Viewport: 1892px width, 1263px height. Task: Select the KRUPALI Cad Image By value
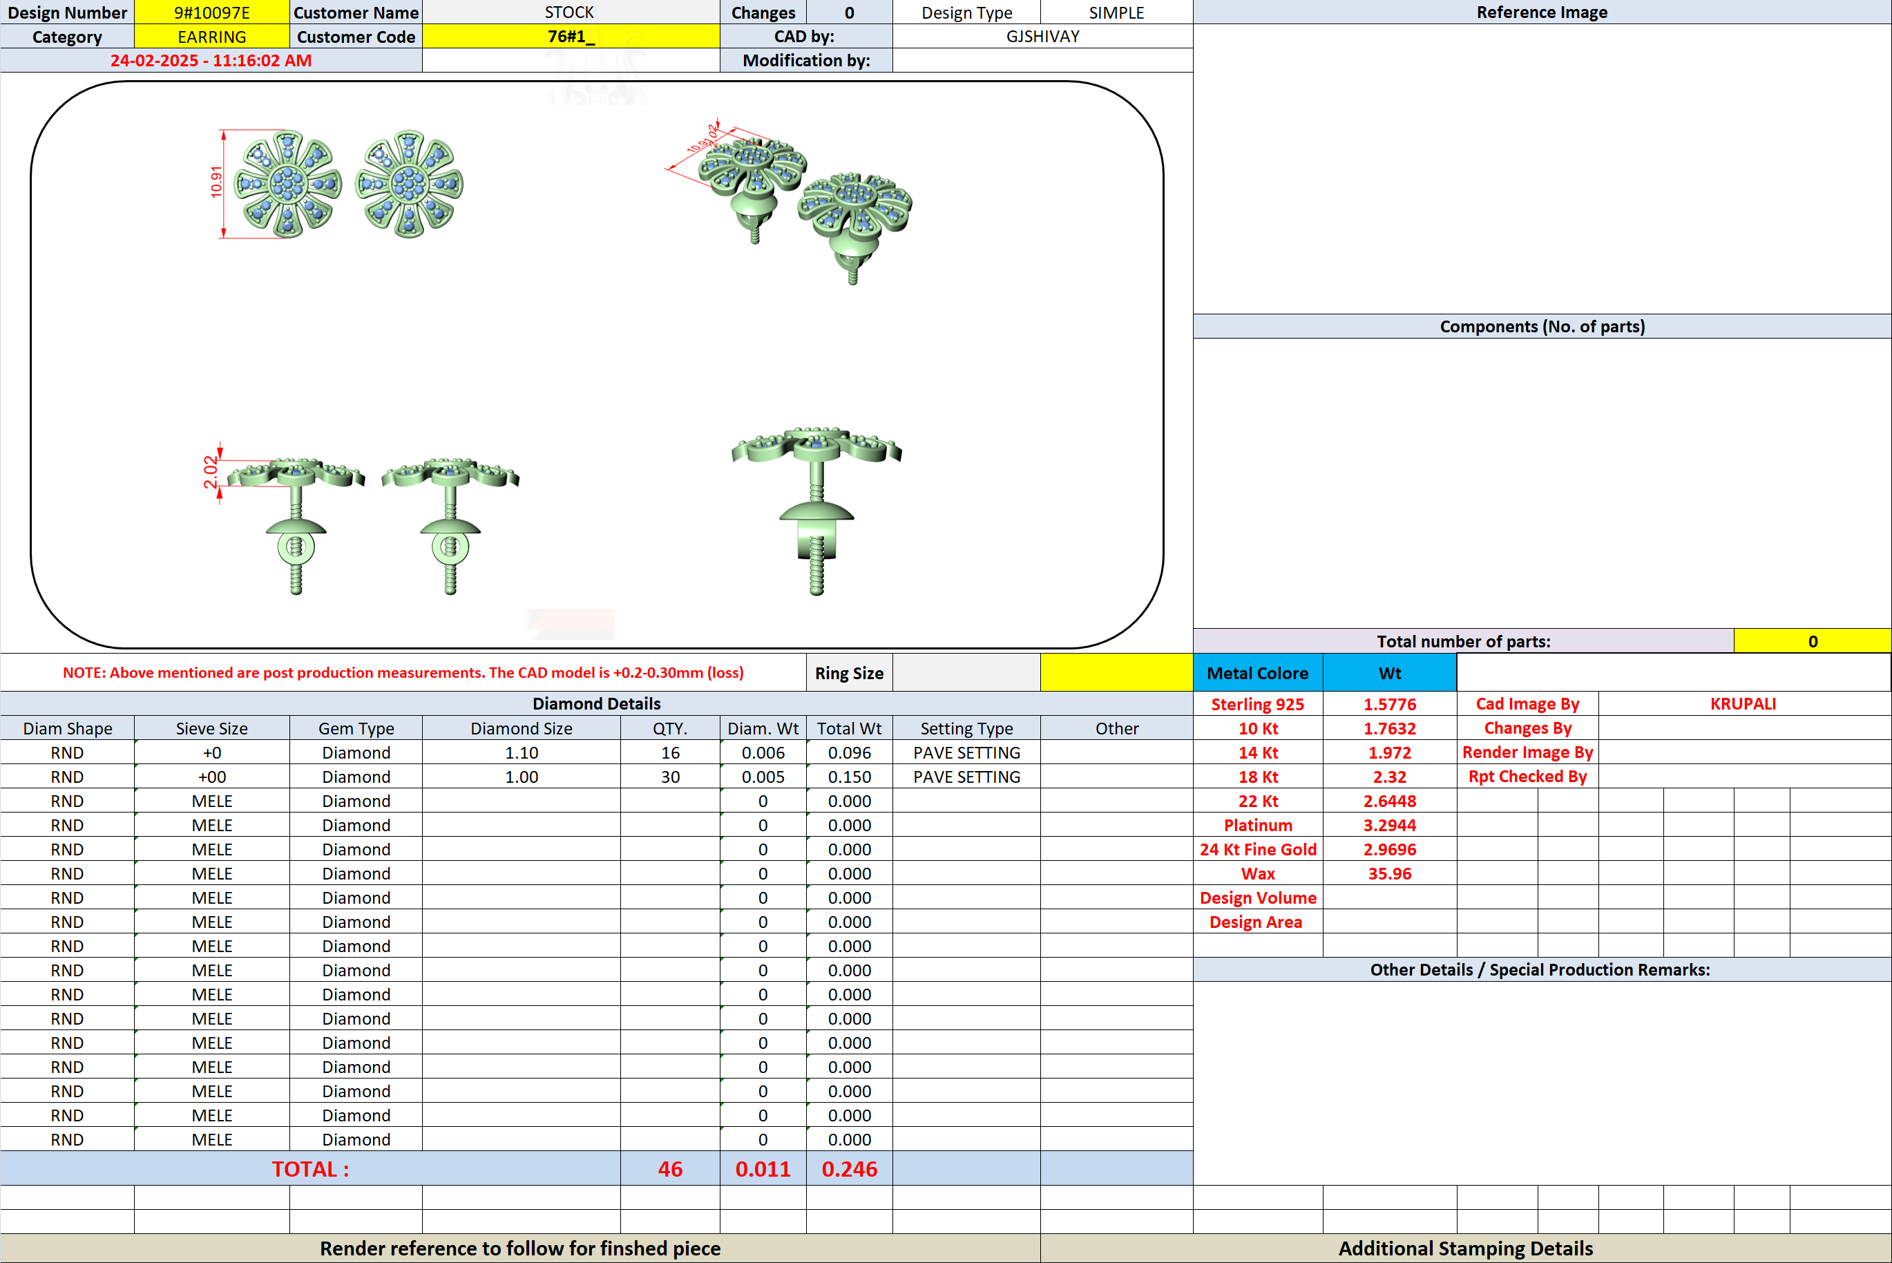click(x=1743, y=704)
